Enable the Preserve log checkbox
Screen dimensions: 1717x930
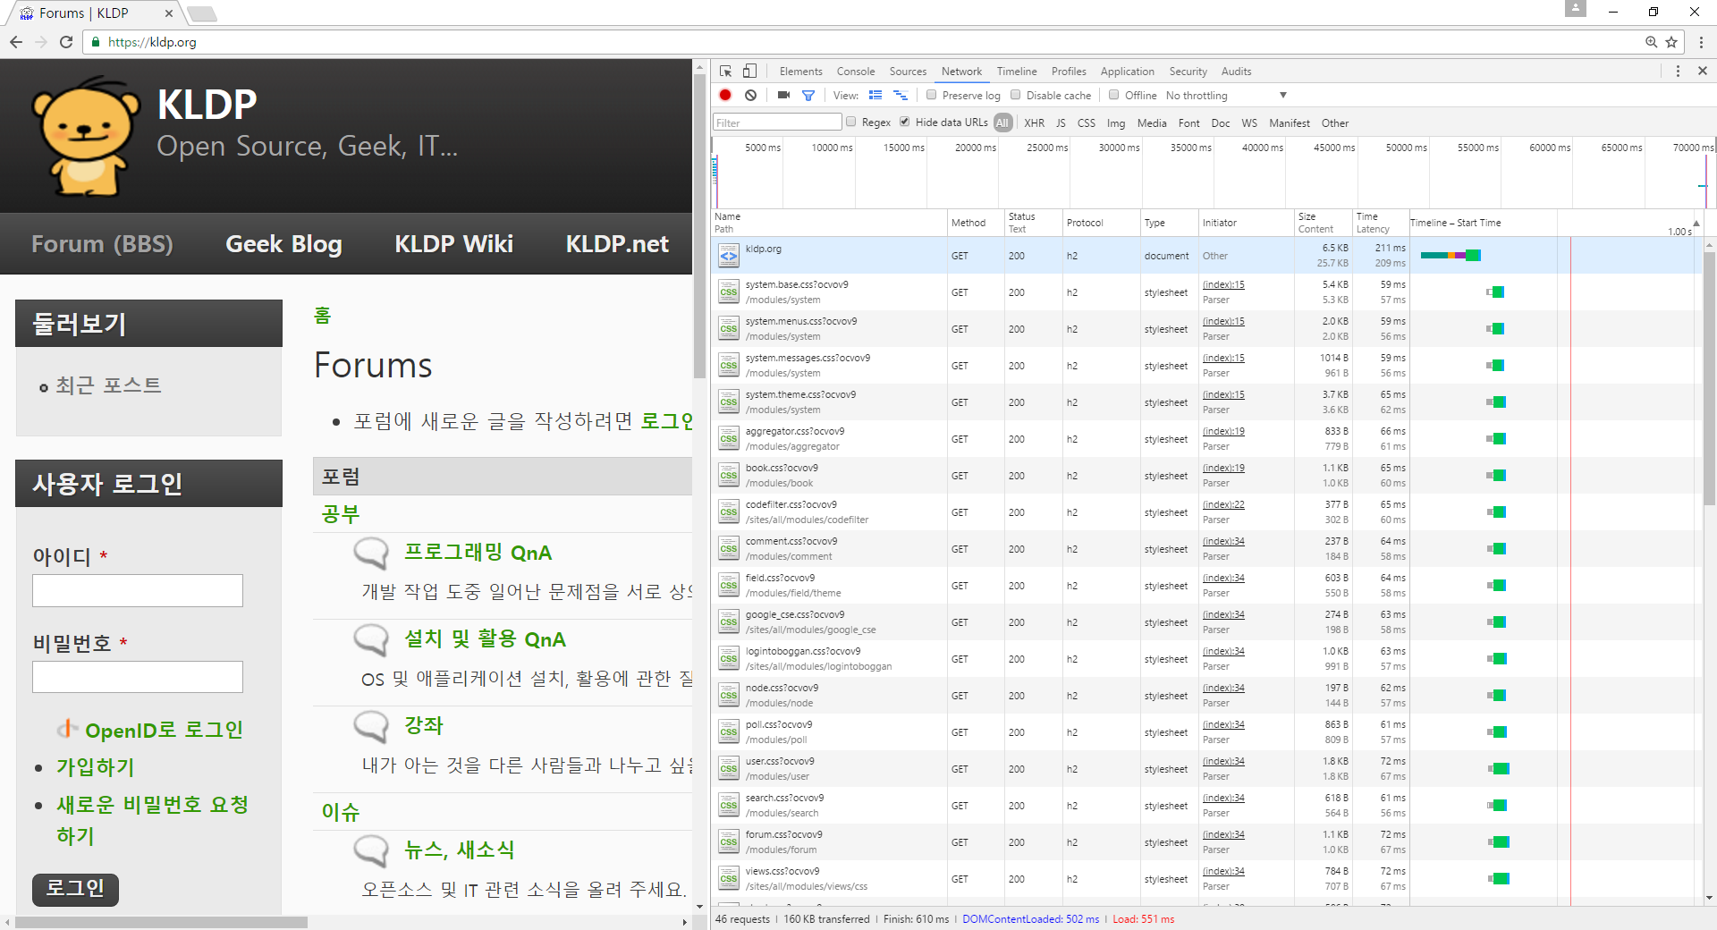(931, 95)
